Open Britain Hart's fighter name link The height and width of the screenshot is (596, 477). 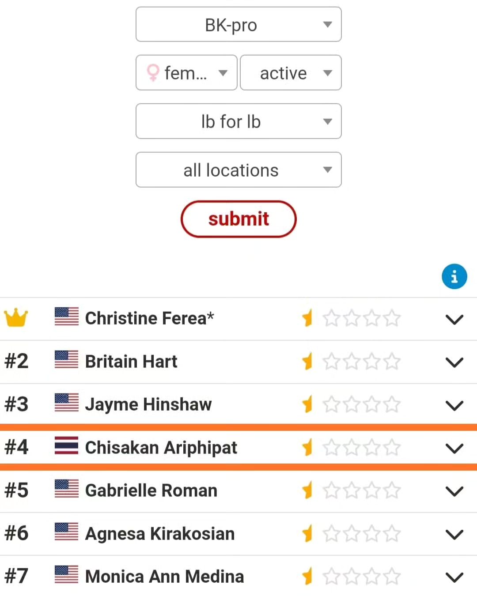click(x=131, y=362)
